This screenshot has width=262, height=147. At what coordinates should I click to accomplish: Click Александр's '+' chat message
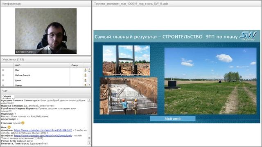[10, 119]
